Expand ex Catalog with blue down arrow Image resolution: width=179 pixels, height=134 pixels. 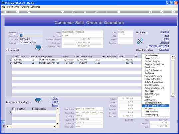tap(38, 48)
